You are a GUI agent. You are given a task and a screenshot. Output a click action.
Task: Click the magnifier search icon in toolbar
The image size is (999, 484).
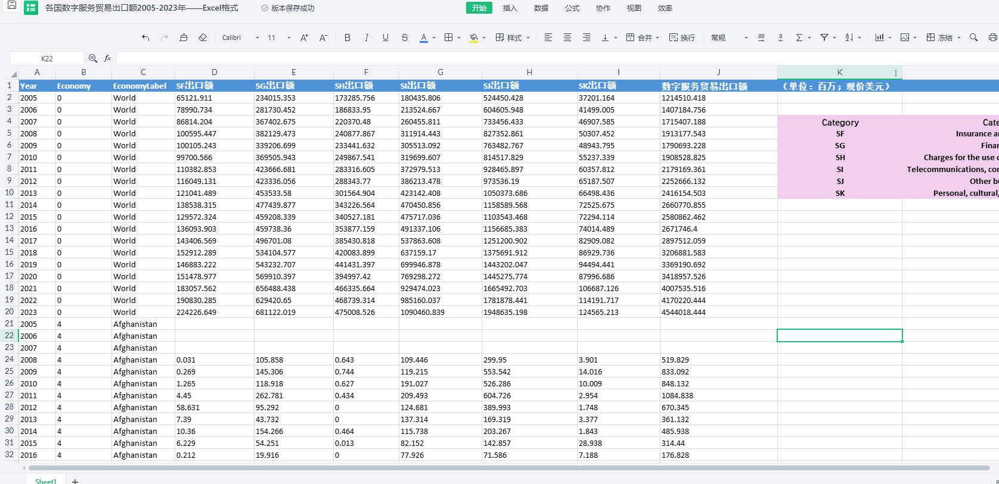[x=973, y=38]
